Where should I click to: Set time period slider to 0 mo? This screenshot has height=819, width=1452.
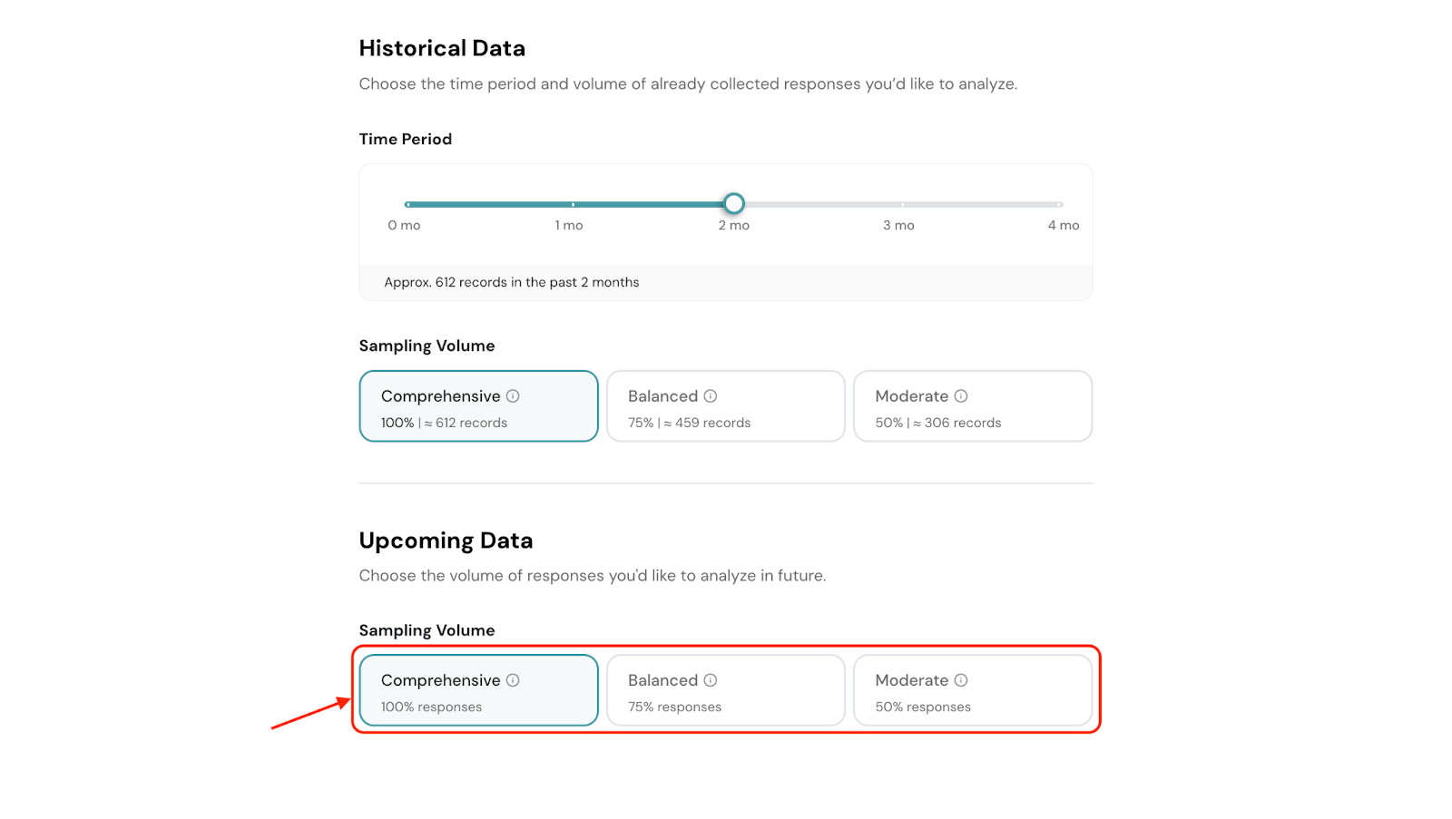(x=408, y=204)
